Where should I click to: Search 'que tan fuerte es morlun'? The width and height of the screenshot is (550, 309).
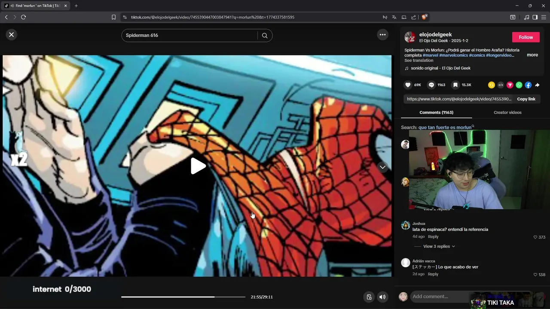pyautogui.click(x=445, y=127)
